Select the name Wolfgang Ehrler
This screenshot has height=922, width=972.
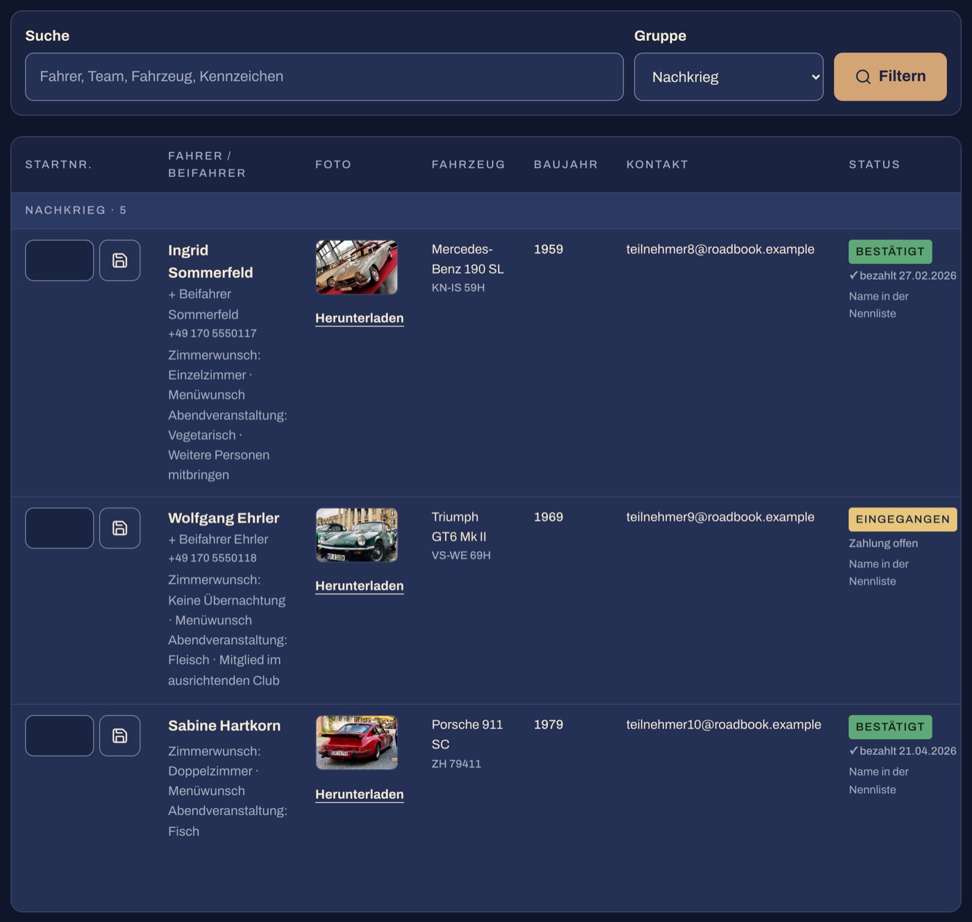coord(224,518)
